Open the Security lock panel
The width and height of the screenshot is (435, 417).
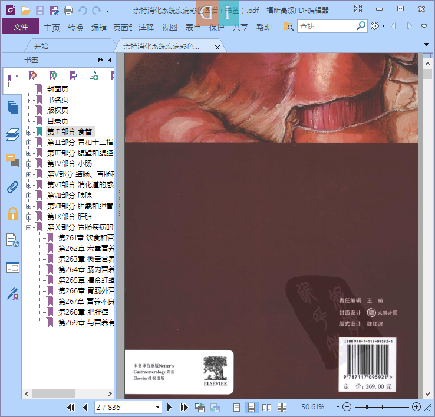click(x=13, y=214)
